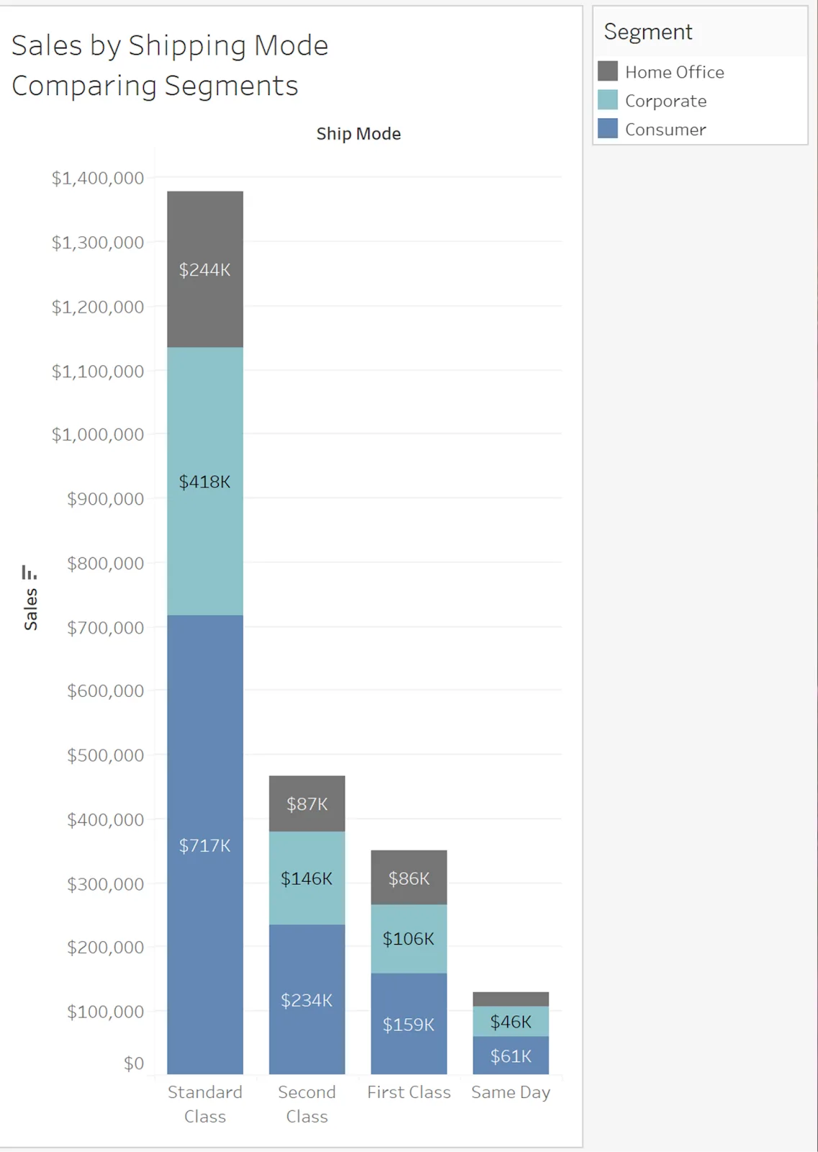The width and height of the screenshot is (818, 1152).
Task: Click the Same Day axis label
Action: [511, 1092]
